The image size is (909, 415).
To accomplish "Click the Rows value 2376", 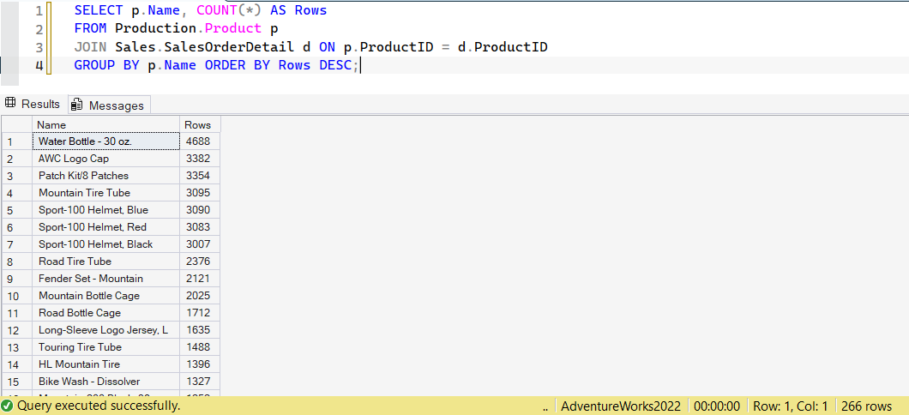I will tap(200, 262).
